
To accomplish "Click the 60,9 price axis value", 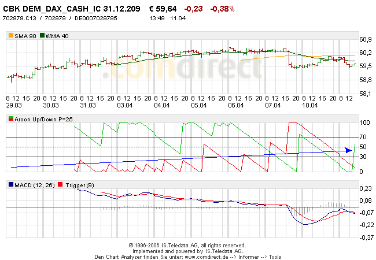I will (366, 39).
